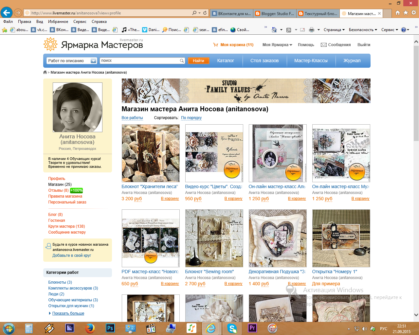Image resolution: width=419 pixels, height=335 pixels.
Task: Open the sort order 'По порядку' dropdown
Action: [x=191, y=118]
